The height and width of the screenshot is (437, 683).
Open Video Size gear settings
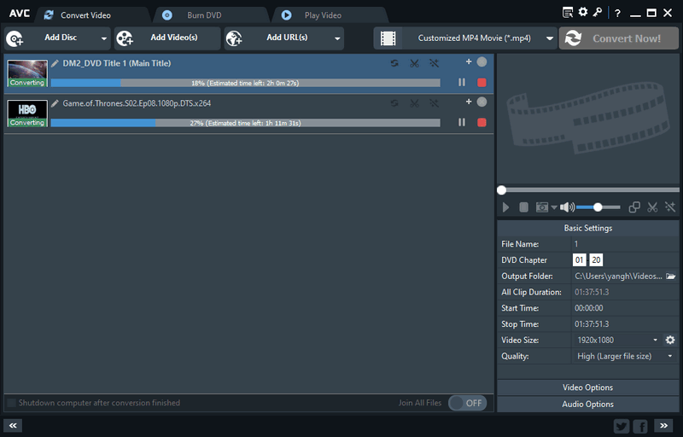click(670, 340)
